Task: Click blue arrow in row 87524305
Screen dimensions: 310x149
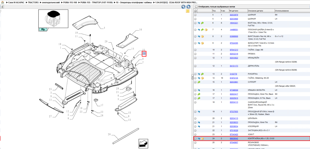Action: (x=199, y=43)
